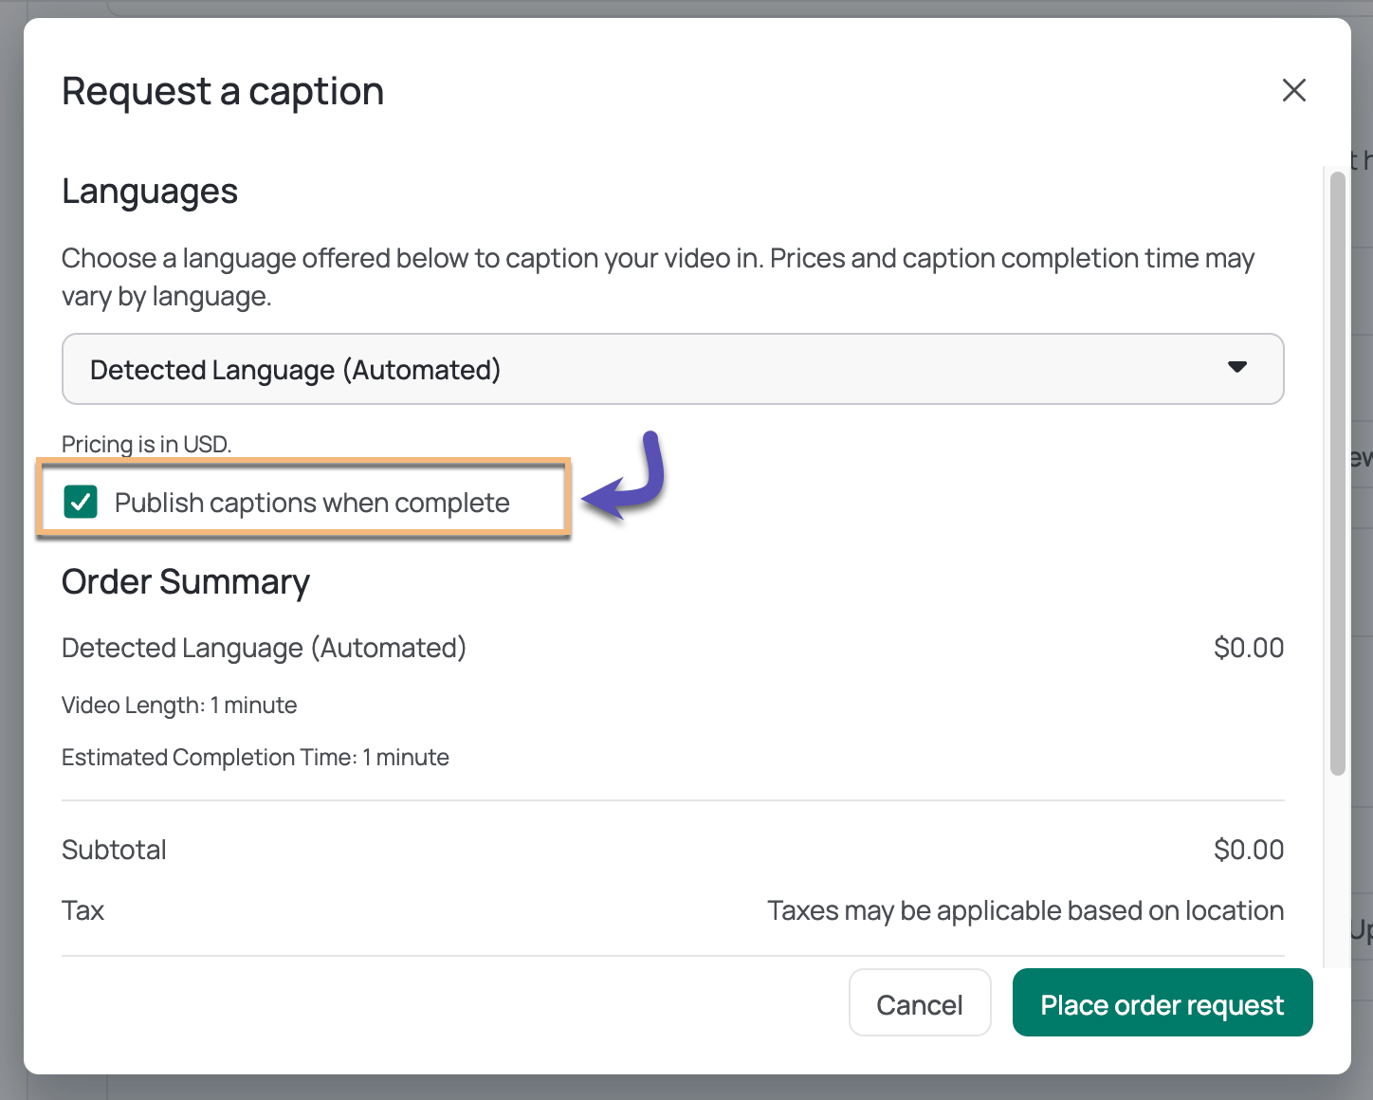This screenshot has height=1100, width=1373.
Task: Click the Order Summary heading
Action: (186, 581)
